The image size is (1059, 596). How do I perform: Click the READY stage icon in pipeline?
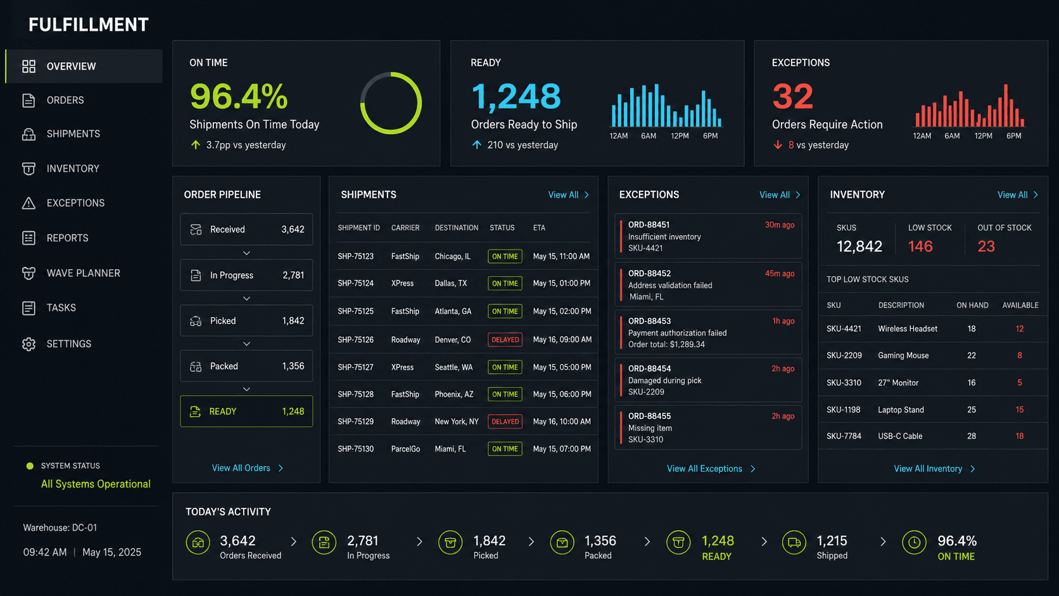point(195,412)
